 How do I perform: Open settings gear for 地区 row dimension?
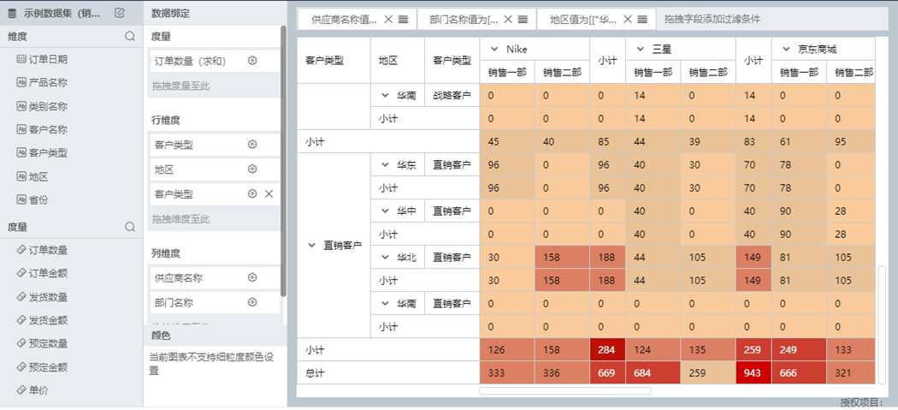click(x=252, y=169)
